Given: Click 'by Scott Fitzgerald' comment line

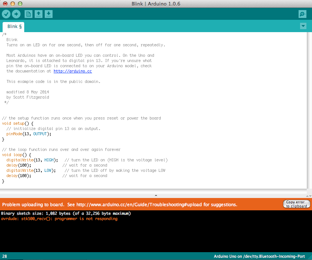Looking at the screenshot, I should click(x=28, y=97).
